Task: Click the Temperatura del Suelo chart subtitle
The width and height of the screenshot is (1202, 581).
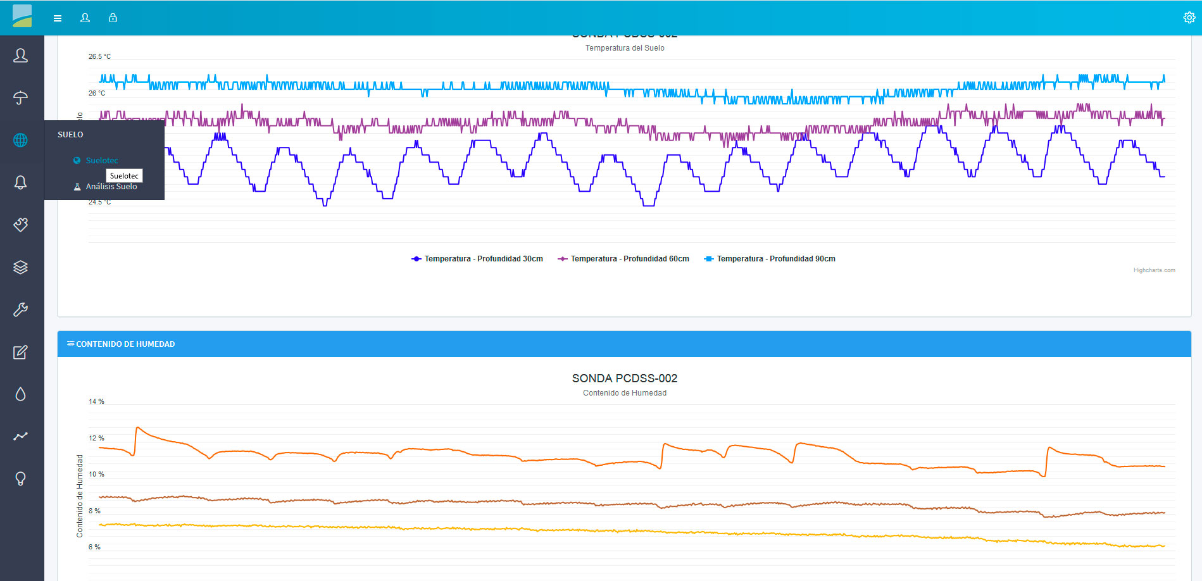Action: pyautogui.click(x=624, y=48)
